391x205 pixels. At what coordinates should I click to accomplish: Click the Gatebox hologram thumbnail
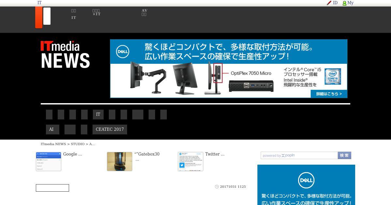click(120, 161)
